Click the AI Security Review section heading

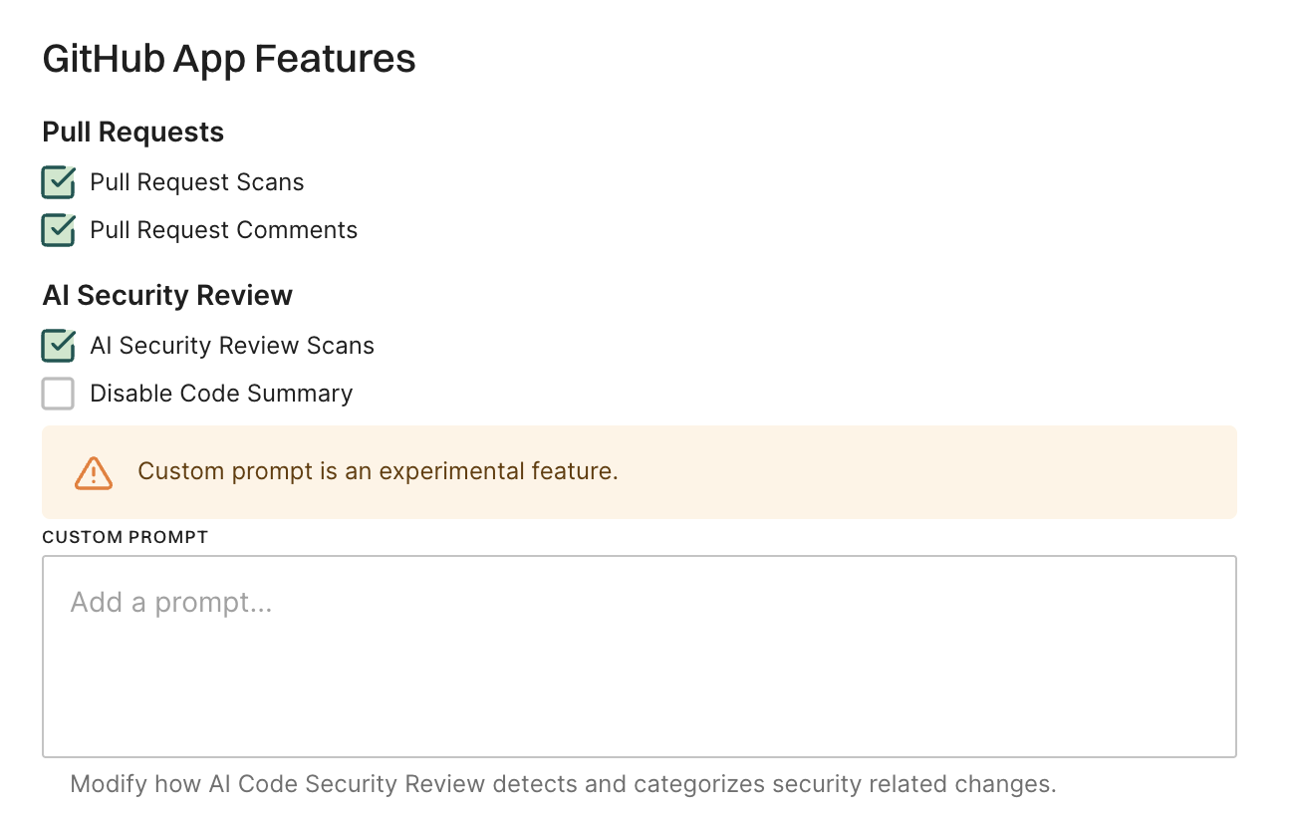click(166, 295)
